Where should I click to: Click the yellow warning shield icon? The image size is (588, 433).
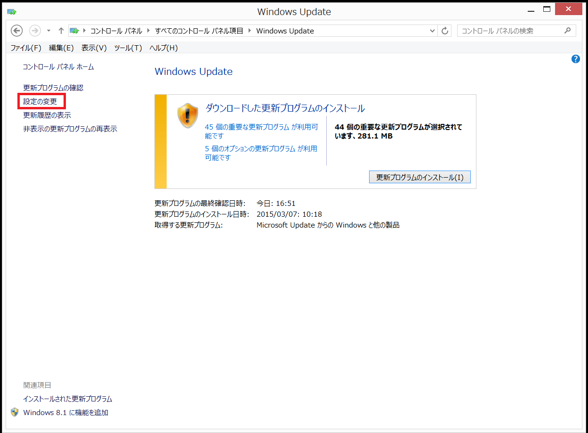click(187, 116)
